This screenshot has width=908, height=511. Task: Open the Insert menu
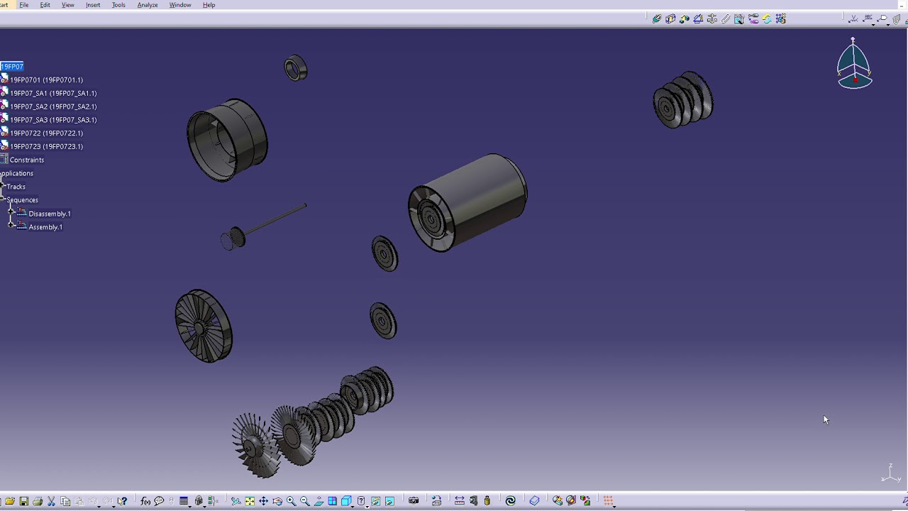pos(93,5)
